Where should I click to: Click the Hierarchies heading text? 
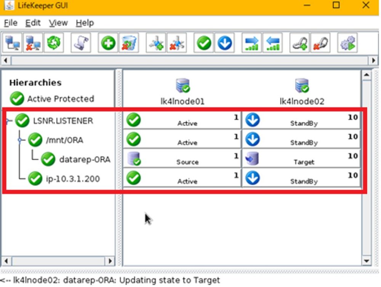[x=35, y=83]
